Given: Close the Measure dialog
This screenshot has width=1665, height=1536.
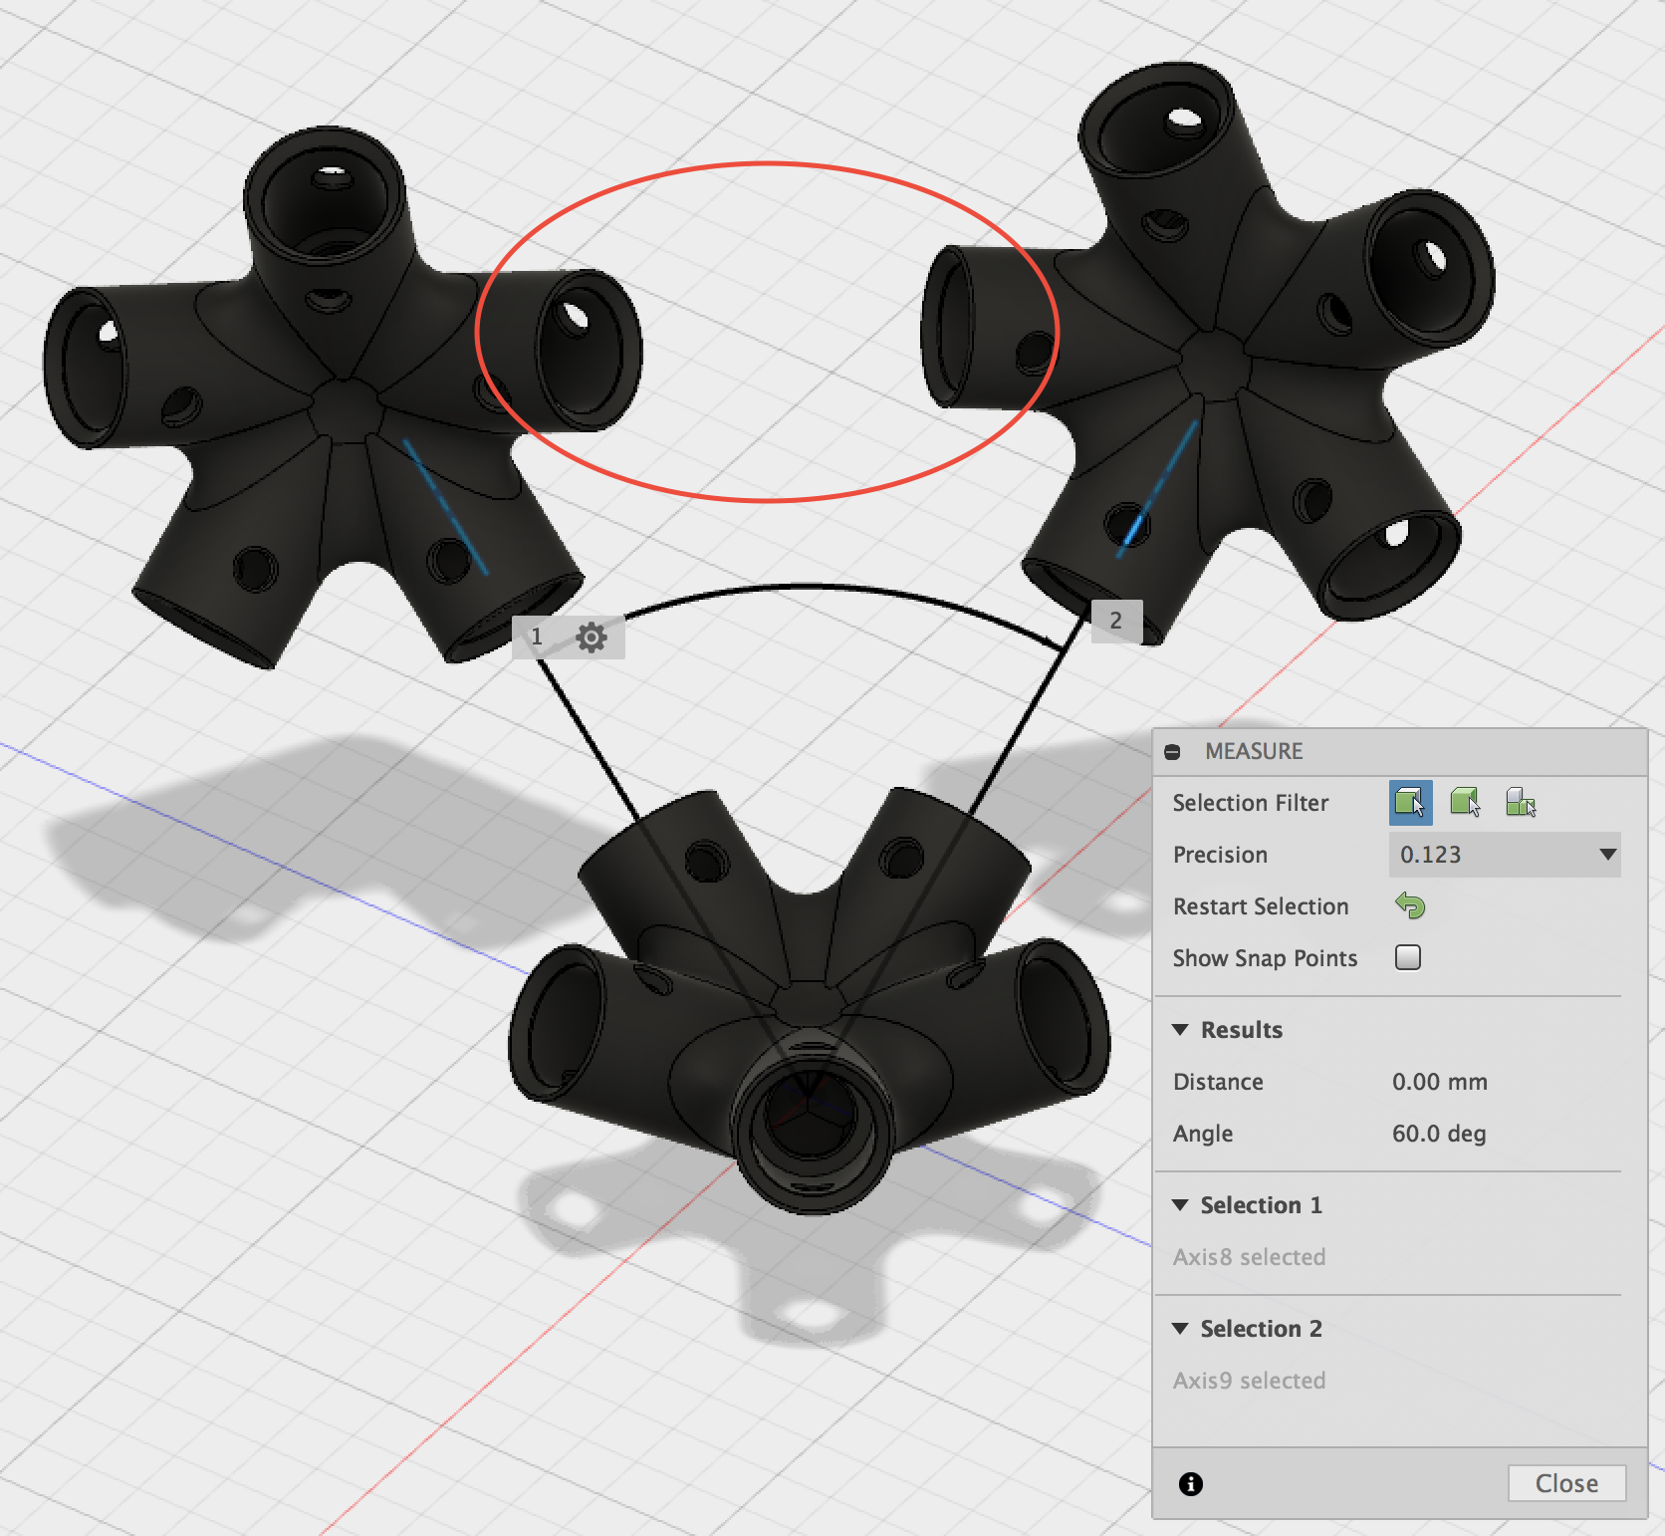Looking at the screenshot, I should point(1566,1483).
